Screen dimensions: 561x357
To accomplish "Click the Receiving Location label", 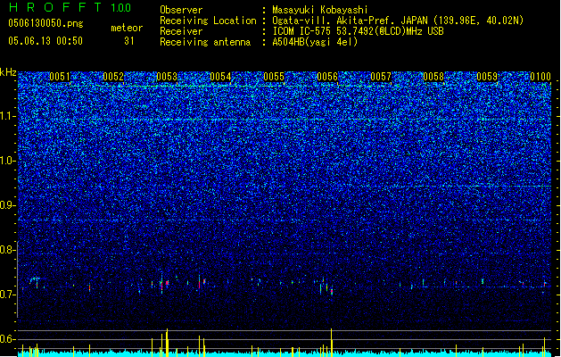I will click(208, 21).
